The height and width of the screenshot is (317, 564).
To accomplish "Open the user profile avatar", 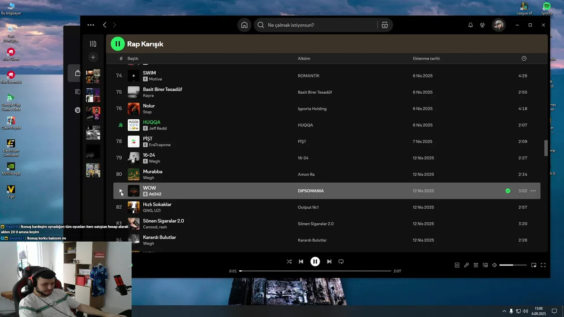I will (498, 25).
